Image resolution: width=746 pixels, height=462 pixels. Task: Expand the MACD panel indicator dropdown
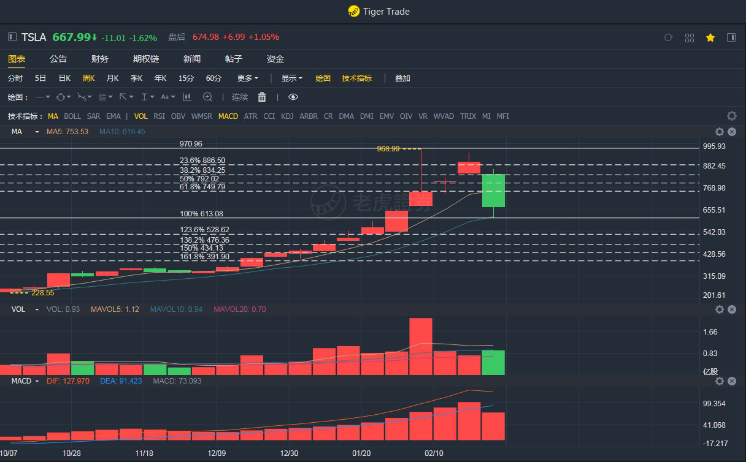tap(37, 381)
